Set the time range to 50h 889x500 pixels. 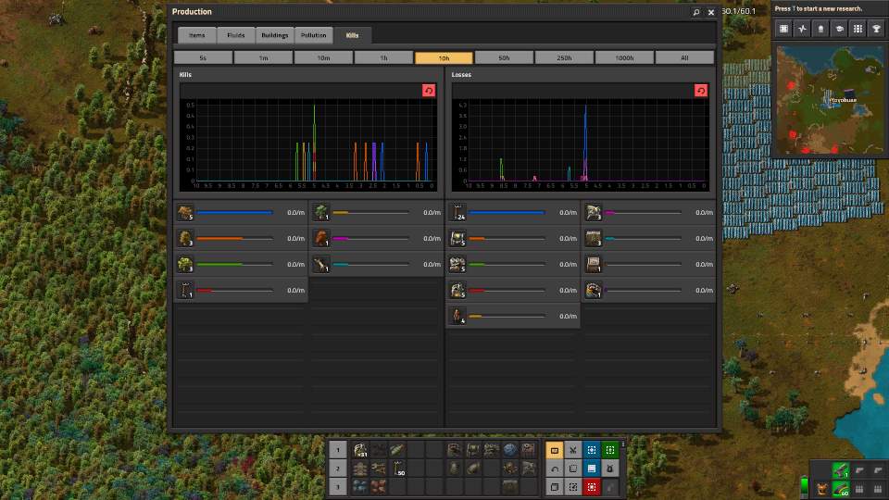[x=504, y=57]
